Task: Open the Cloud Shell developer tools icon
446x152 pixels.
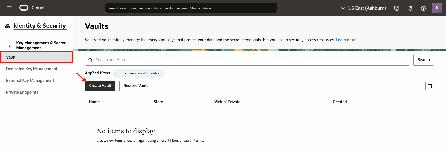Action: 396,8
